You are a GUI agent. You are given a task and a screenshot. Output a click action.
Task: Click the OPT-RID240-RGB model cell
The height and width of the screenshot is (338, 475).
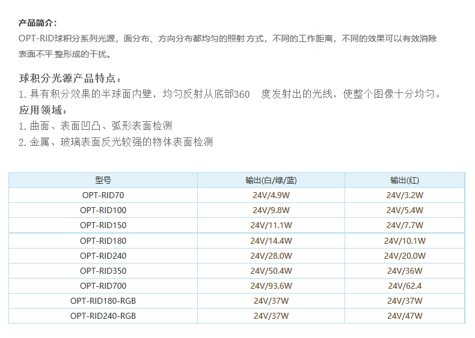point(103,316)
